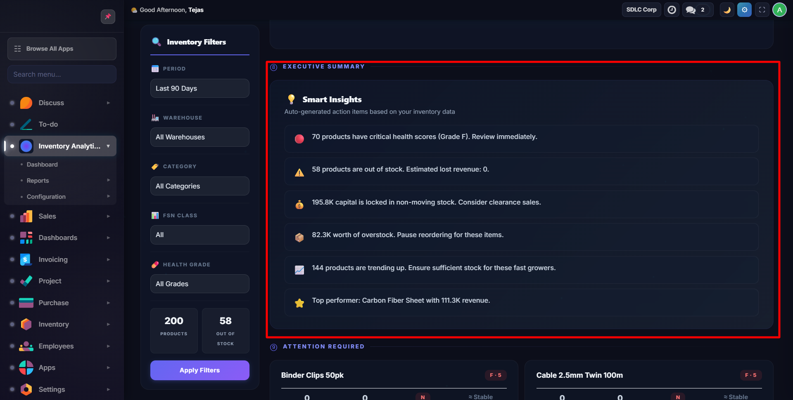The width and height of the screenshot is (793, 400).
Task: Open the Employees app icon
Action: click(x=26, y=346)
